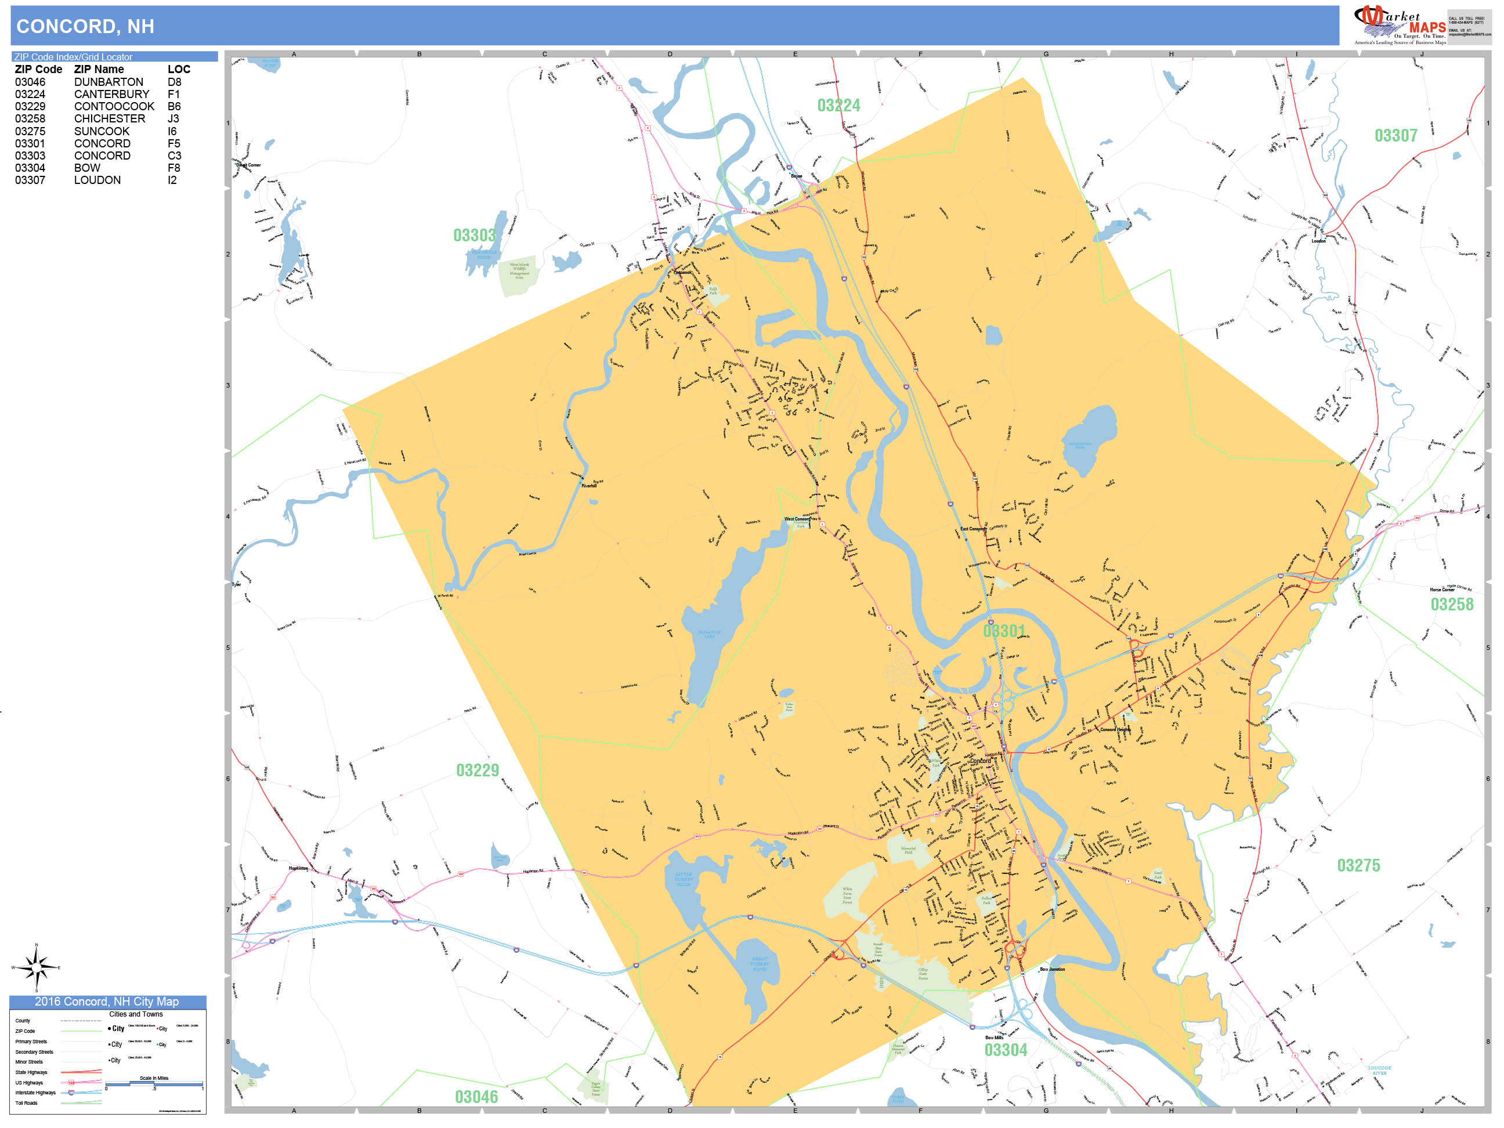Select the CONTOOCOOK row in index table

coord(99,107)
